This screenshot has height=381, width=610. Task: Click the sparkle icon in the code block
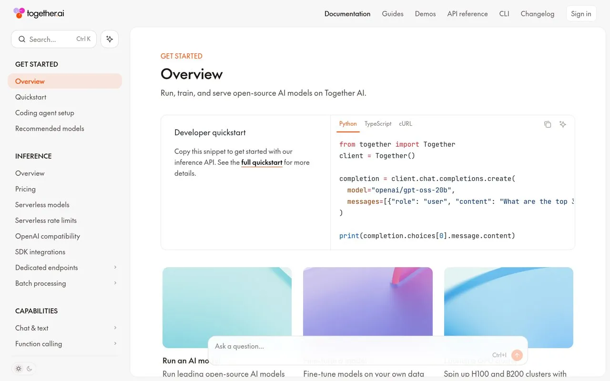563,124
